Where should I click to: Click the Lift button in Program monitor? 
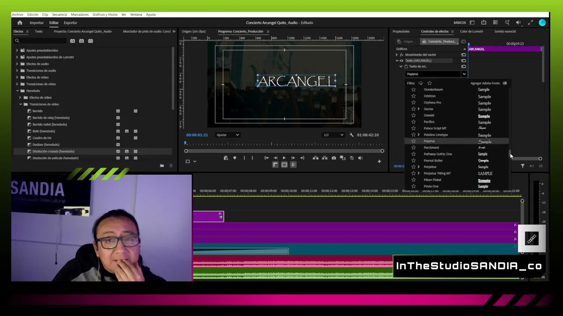(316, 158)
